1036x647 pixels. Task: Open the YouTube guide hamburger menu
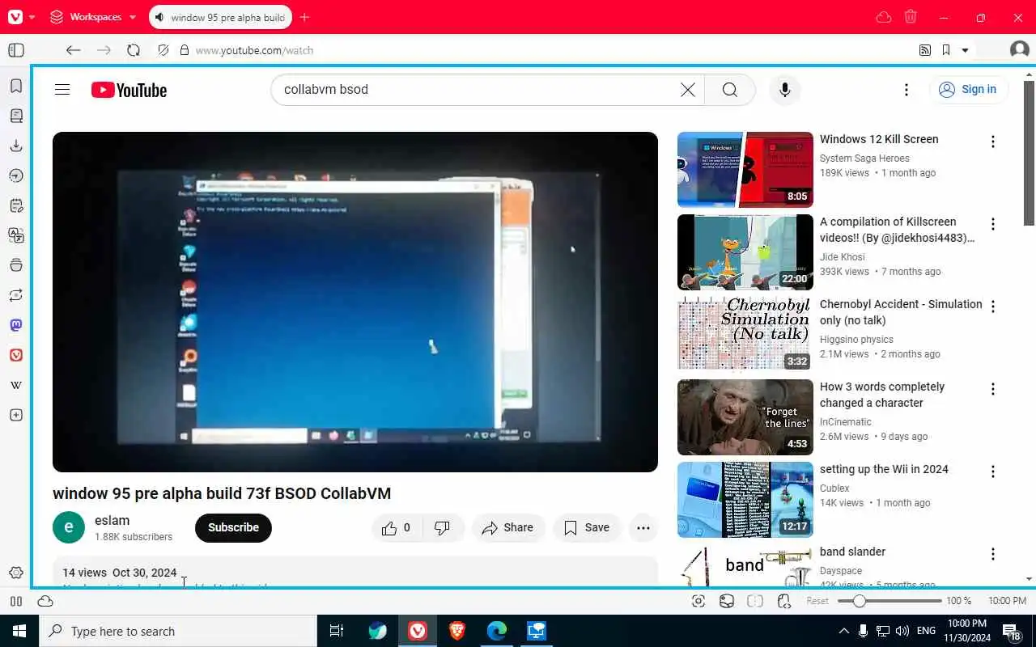click(x=62, y=90)
